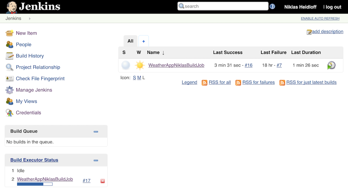The image size is (348, 191).
Task: Open the People page link
Action: (24, 45)
